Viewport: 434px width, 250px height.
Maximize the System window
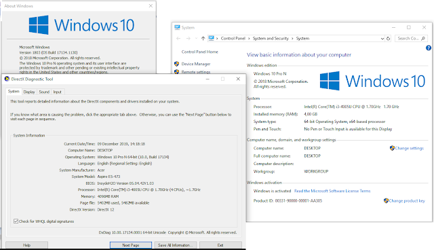pyautogui.click(x=408, y=27)
